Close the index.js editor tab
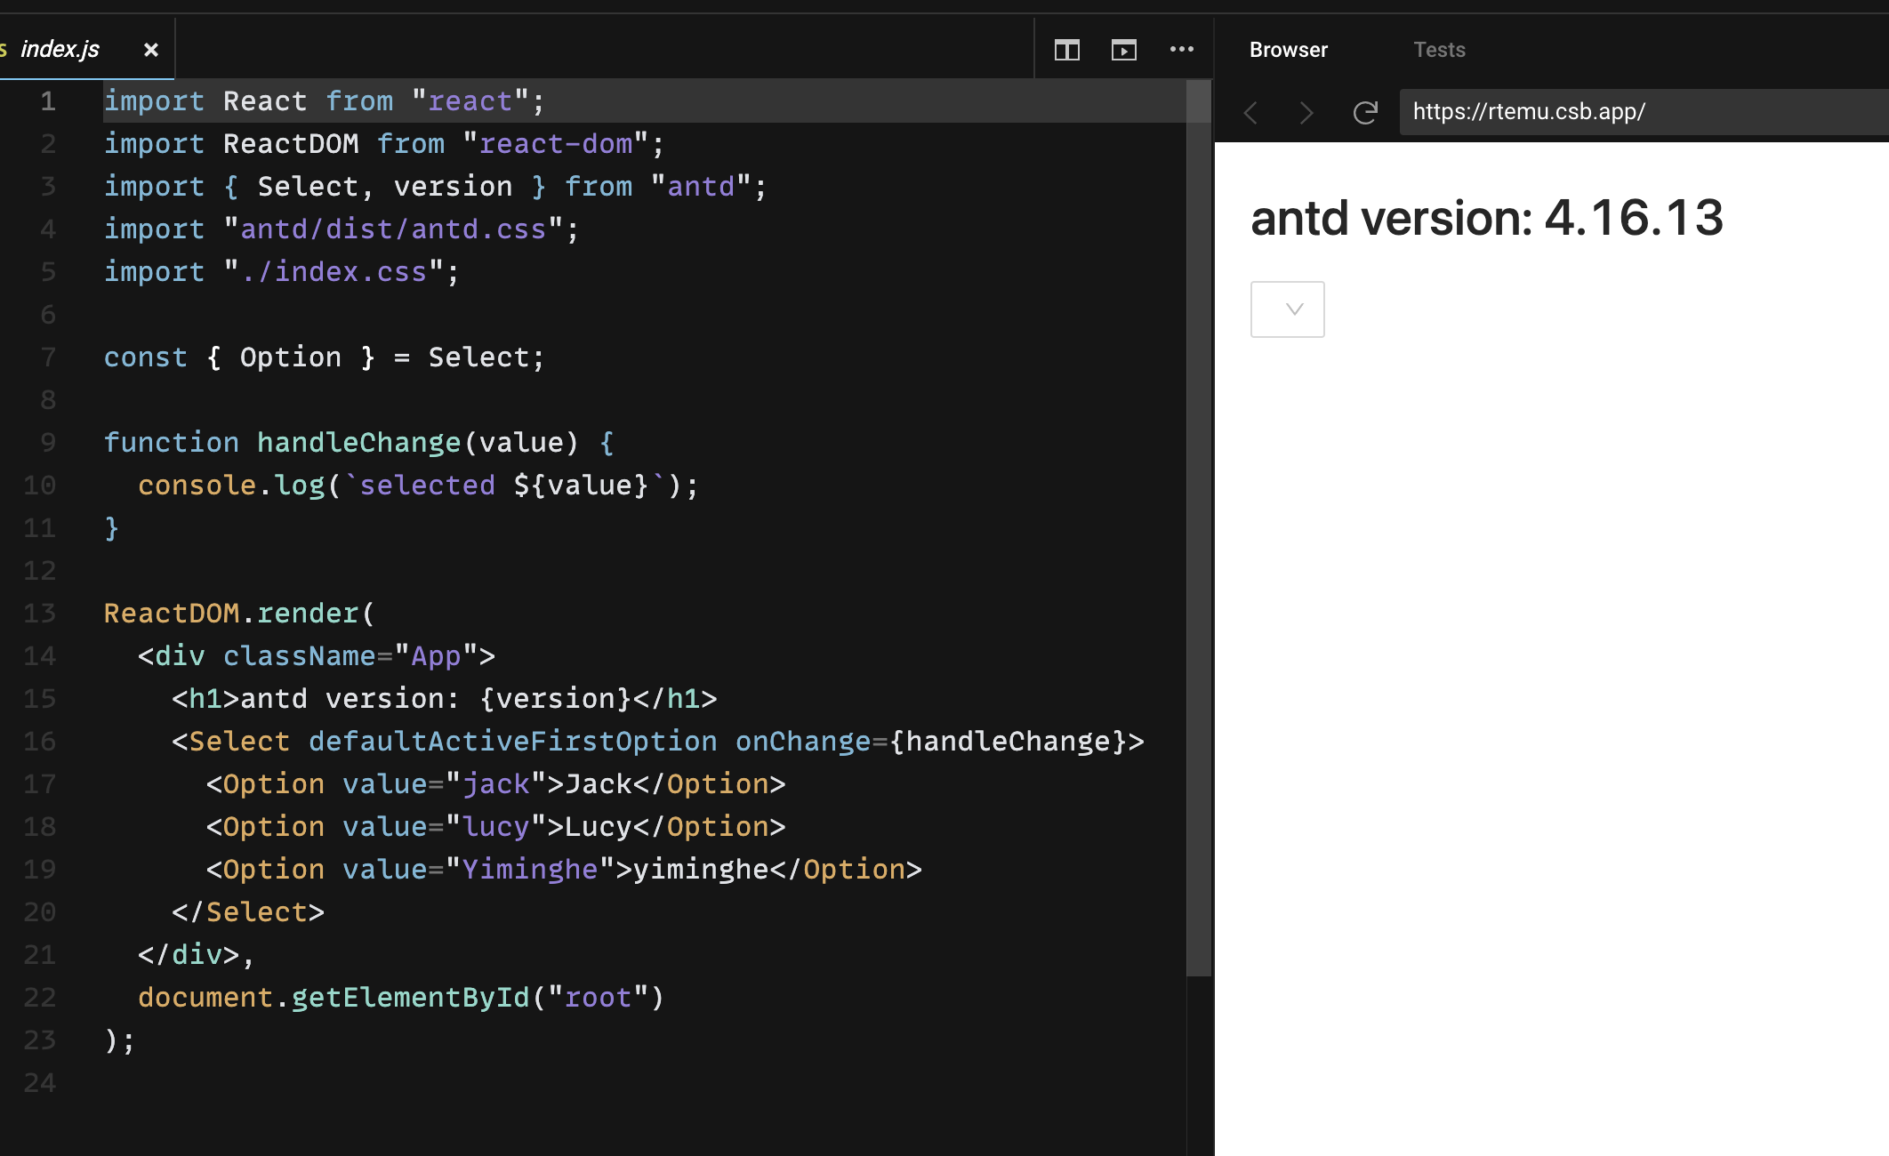The width and height of the screenshot is (1889, 1156). (x=151, y=50)
